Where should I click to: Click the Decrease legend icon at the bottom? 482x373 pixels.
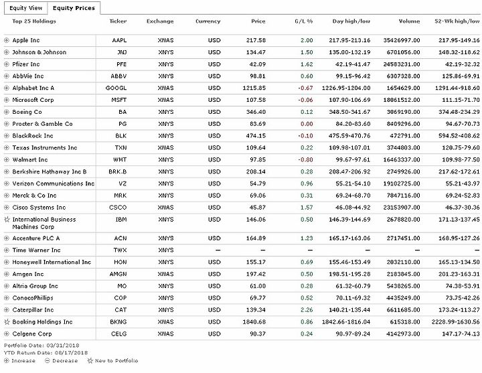point(48,361)
